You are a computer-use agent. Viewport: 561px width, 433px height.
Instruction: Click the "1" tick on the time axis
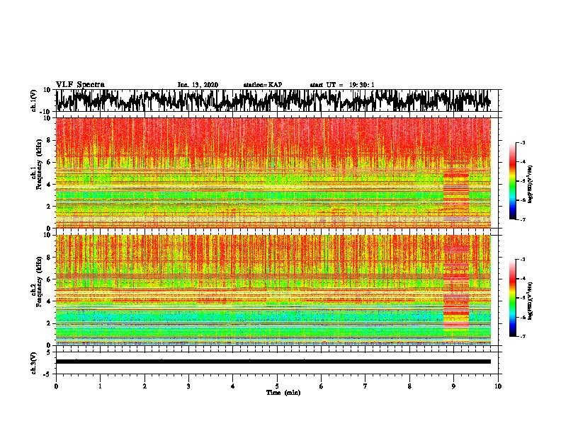pyautogui.click(x=100, y=386)
